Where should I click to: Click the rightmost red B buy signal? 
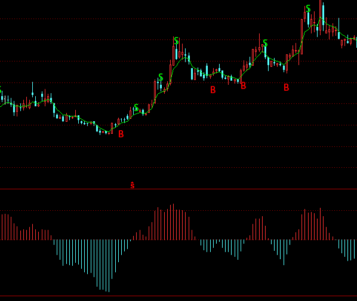tap(287, 87)
